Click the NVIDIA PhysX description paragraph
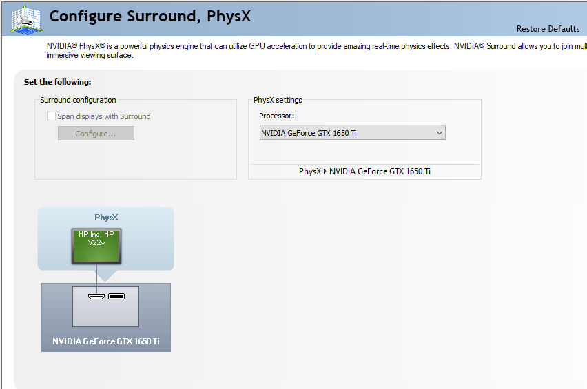The image size is (587, 389). click(x=316, y=50)
